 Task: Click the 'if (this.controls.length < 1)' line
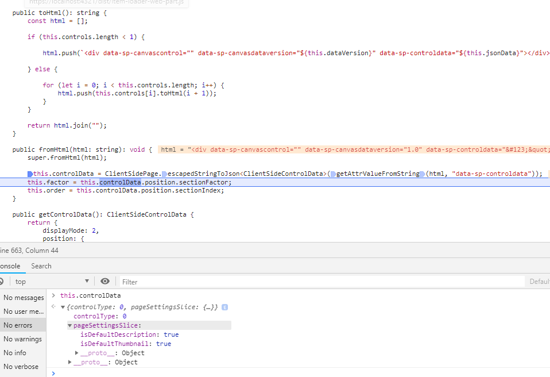[86, 37]
